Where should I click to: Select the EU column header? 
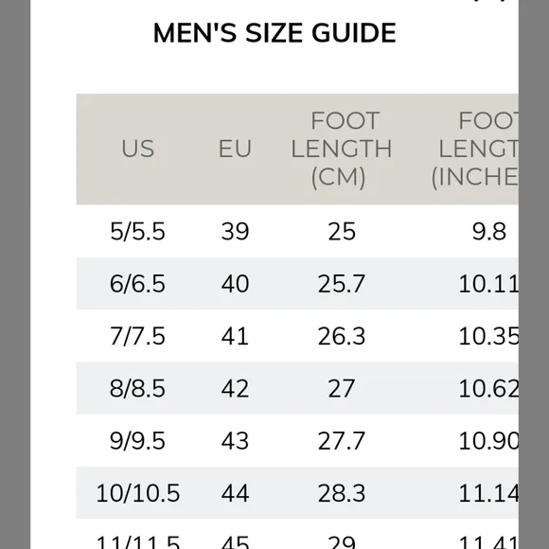coord(235,149)
